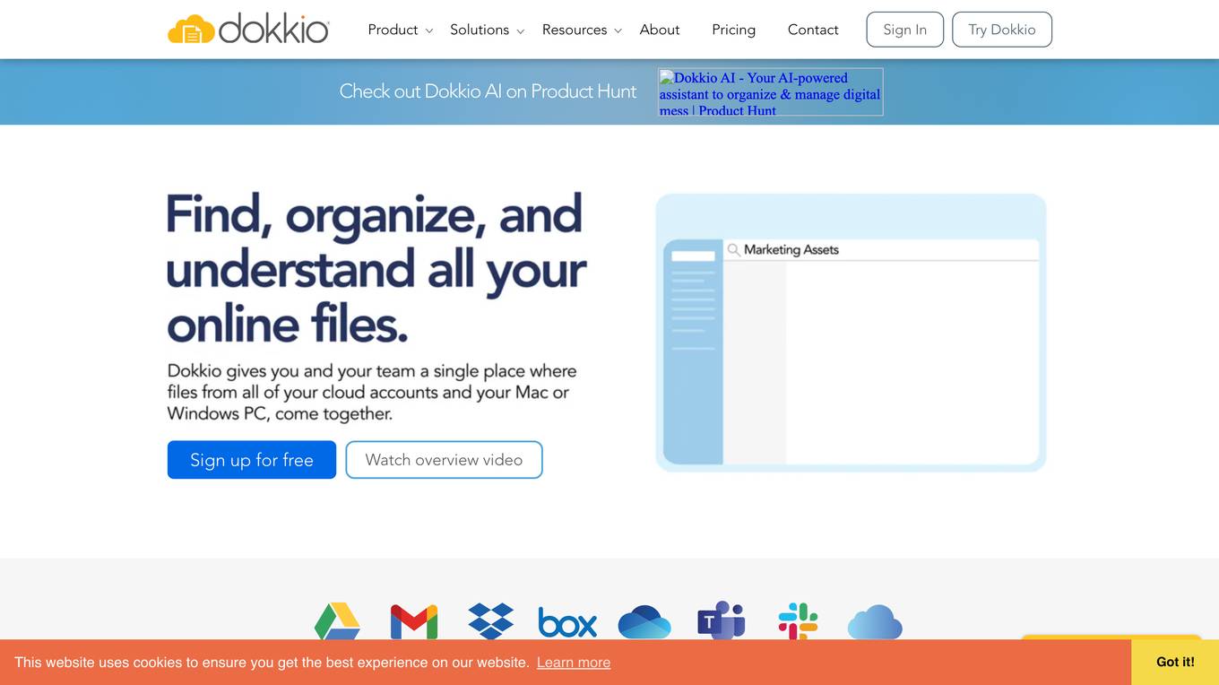1219x685 pixels.
Task: Click the Google Drive icon
Action: [337, 620]
